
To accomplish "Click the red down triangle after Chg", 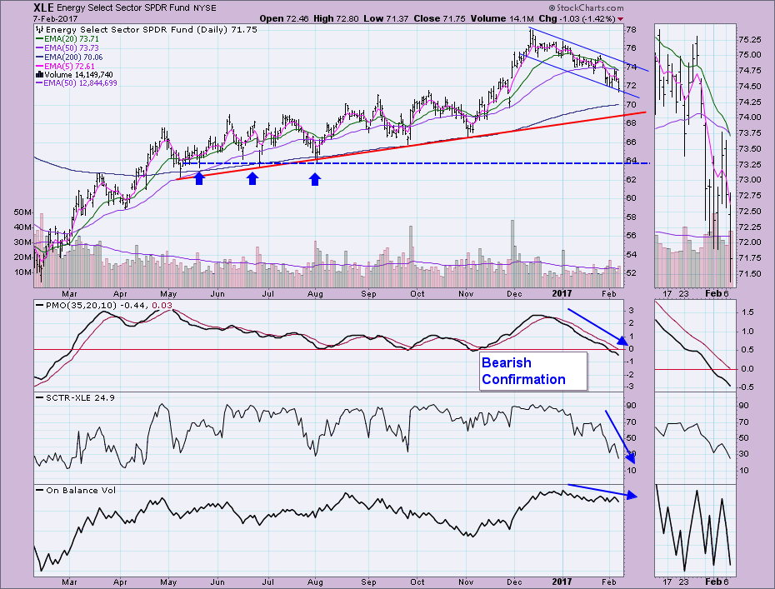I will tap(621, 19).
